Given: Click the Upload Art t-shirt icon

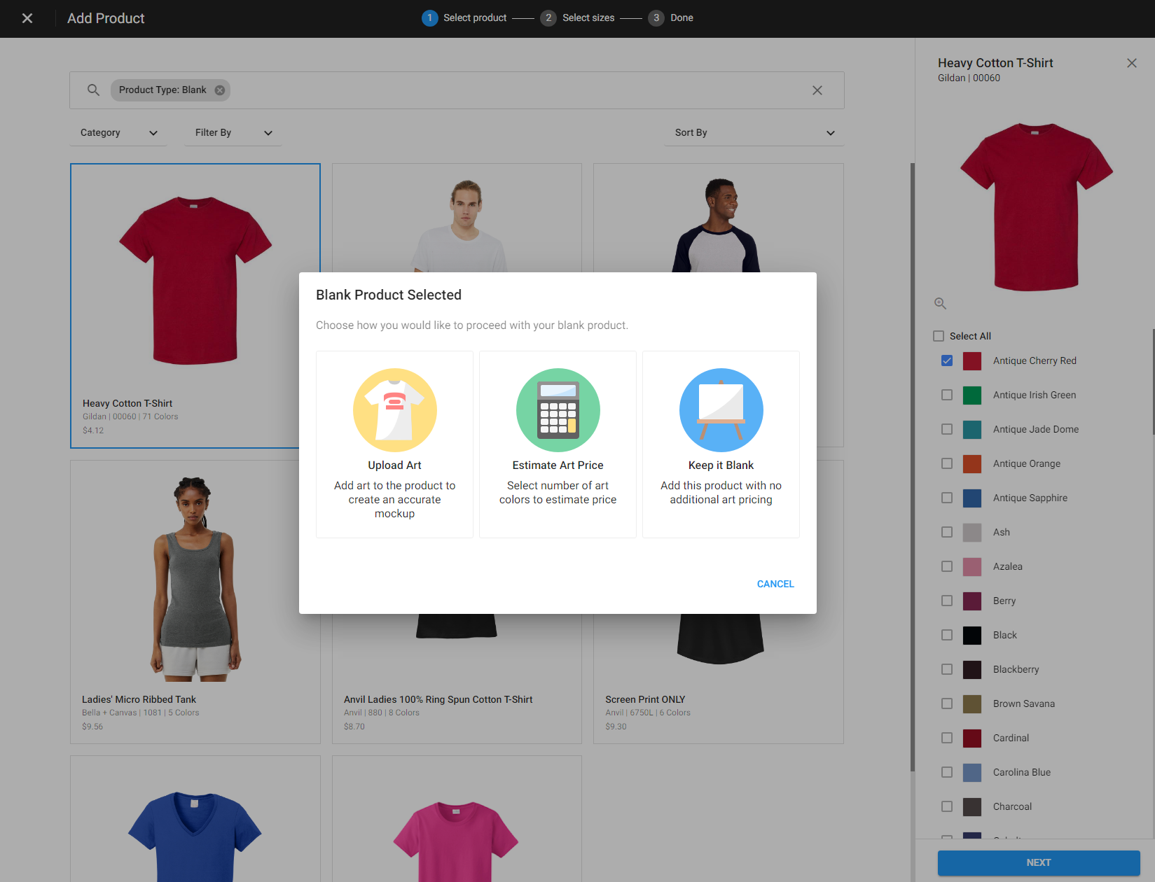Looking at the screenshot, I should 394,410.
